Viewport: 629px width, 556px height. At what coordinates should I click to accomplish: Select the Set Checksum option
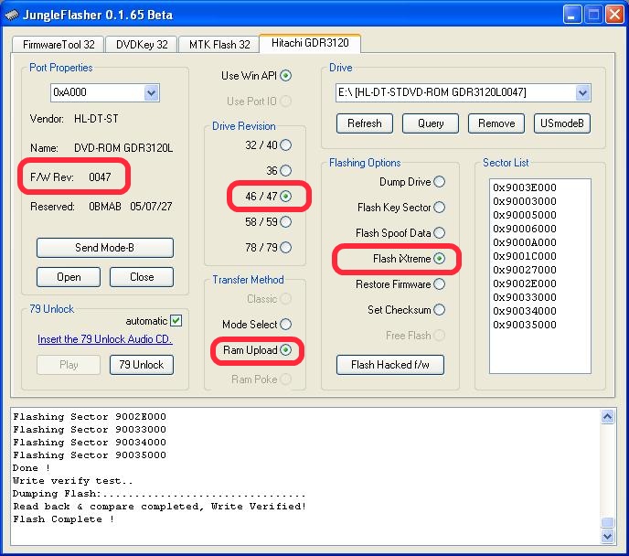click(x=439, y=310)
